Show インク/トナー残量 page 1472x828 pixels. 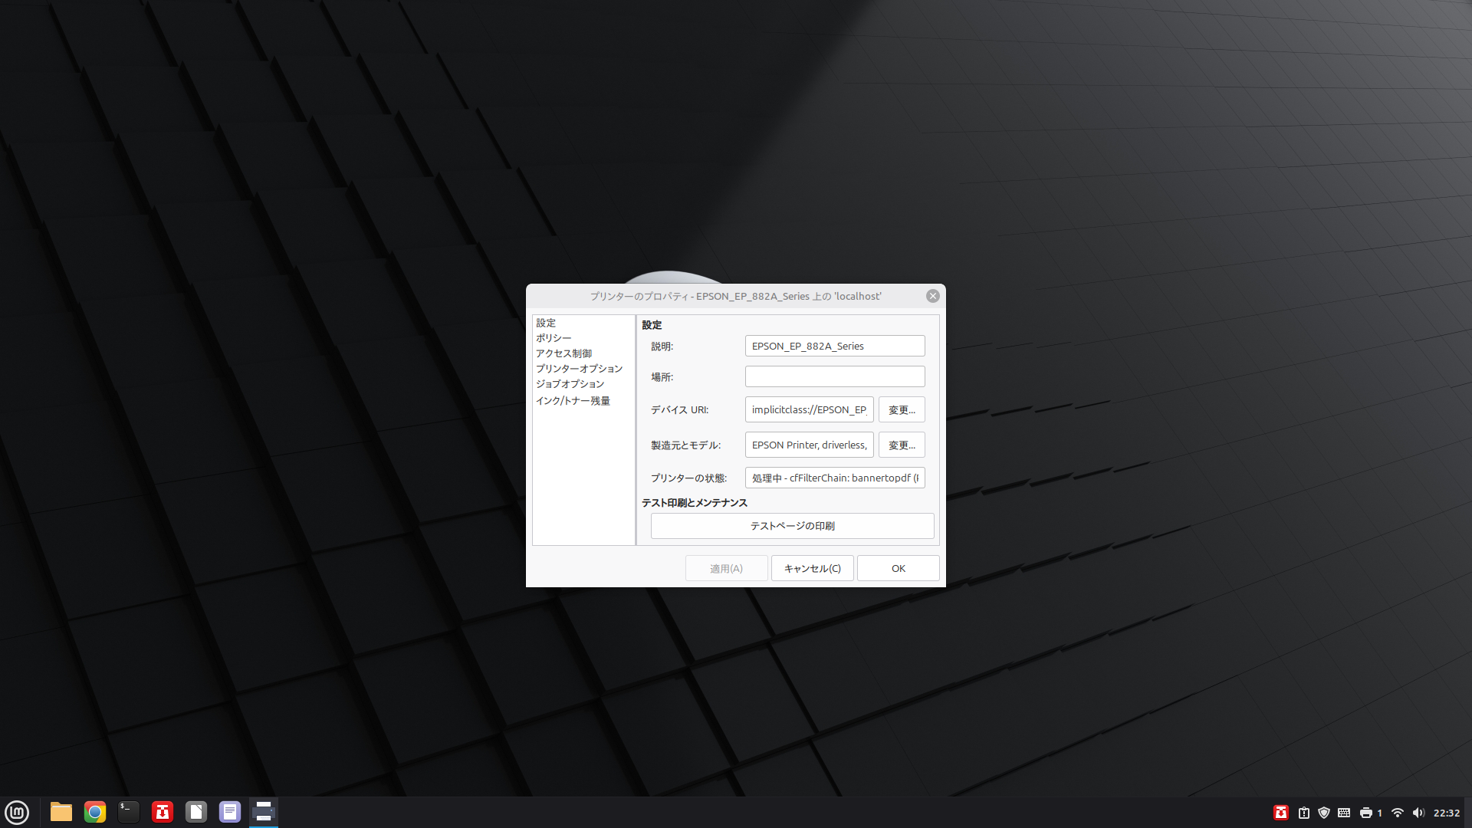tap(573, 401)
